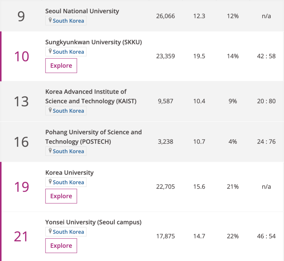This screenshot has height=261, width=284.
Task: Select the location pin on Yonsei's South Korea label
Action: (x=50, y=232)
